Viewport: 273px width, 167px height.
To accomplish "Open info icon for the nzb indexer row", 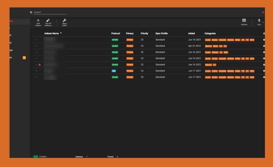I will [264, 71].
